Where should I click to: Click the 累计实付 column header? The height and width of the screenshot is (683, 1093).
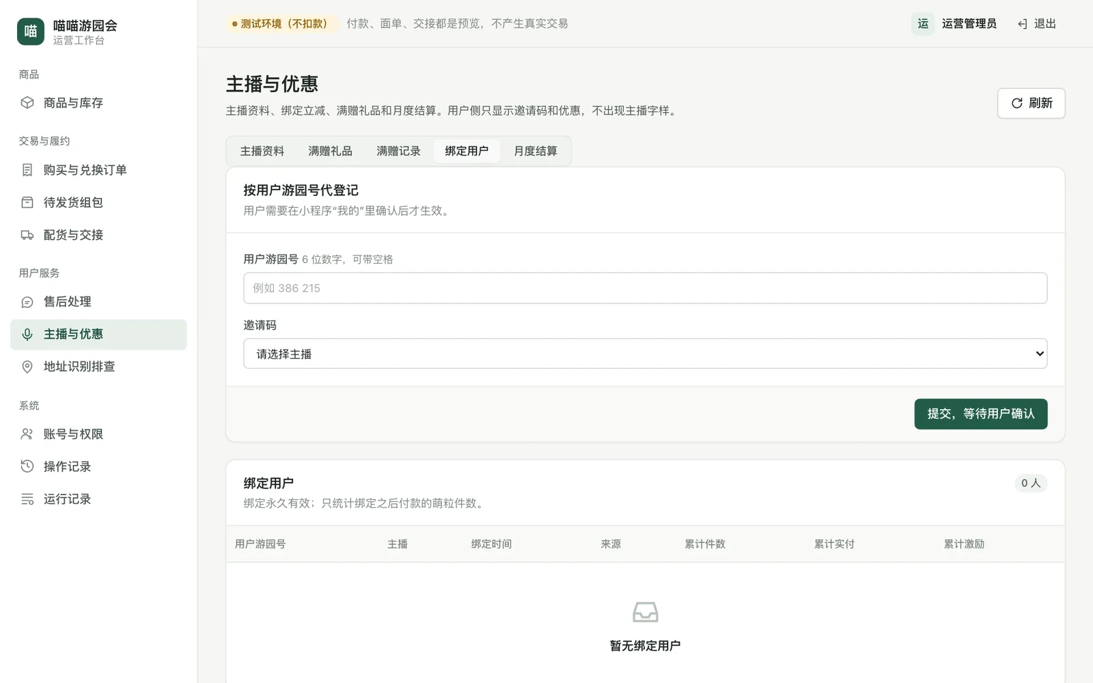(834, 544)
